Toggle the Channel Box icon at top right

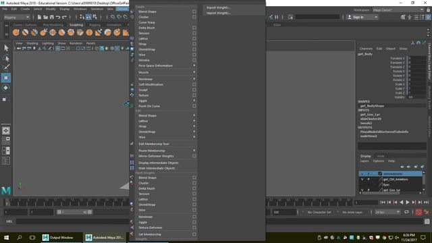[x=428, y=17]
